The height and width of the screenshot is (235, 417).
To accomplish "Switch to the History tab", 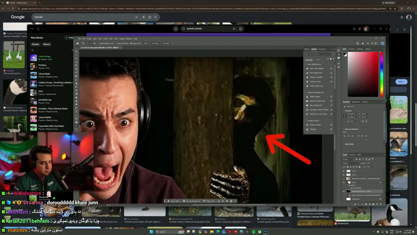I will point(307,49).
